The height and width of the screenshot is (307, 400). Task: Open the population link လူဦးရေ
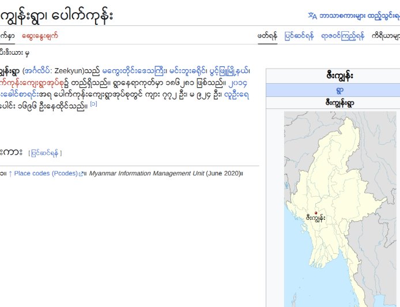coord(236,95)
